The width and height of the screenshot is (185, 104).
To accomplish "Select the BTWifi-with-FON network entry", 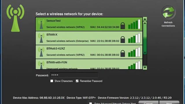I will (x=89, y=64).
